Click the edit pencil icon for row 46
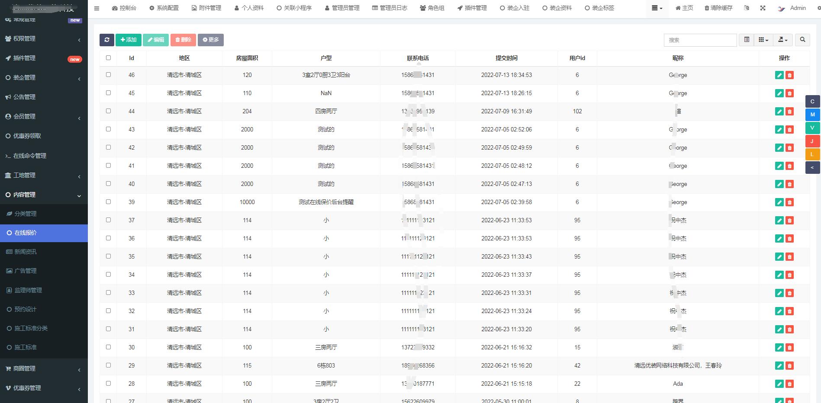Viewport: 821px width, 403px height. pos(779,75)
